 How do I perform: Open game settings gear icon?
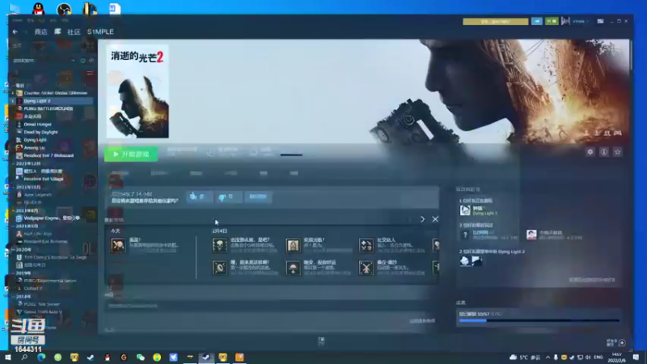coord(590,152)
